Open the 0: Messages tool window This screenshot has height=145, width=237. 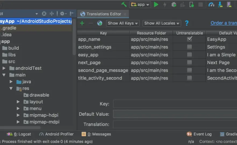(x=96, y=134)
